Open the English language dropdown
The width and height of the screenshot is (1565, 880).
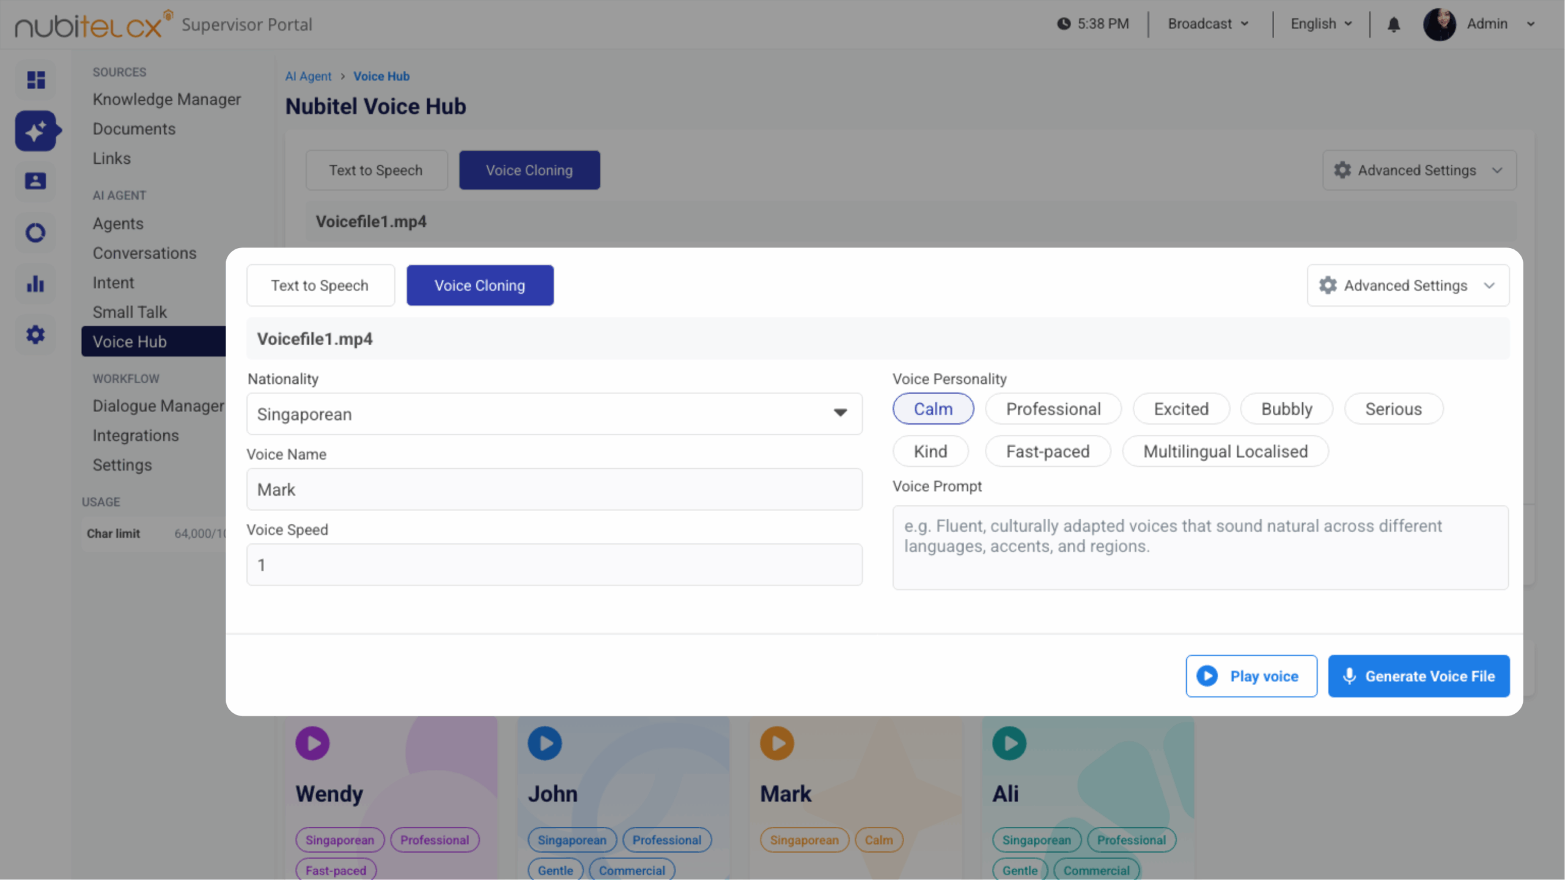click(1320, 24)
